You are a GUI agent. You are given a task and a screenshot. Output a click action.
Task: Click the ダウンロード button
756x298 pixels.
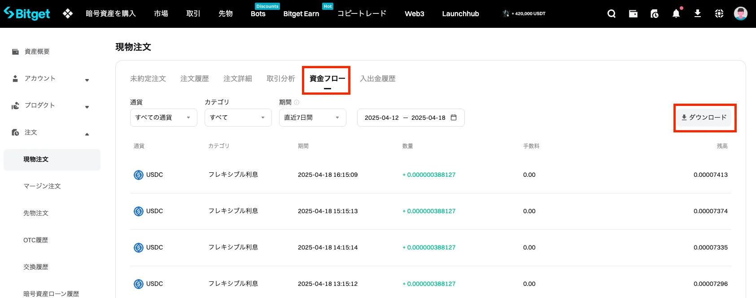click(x=704, y=118)
